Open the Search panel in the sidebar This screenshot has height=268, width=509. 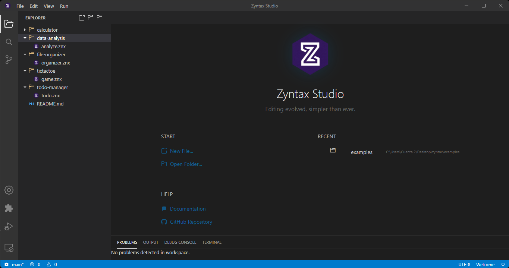(x=9, y=42)
